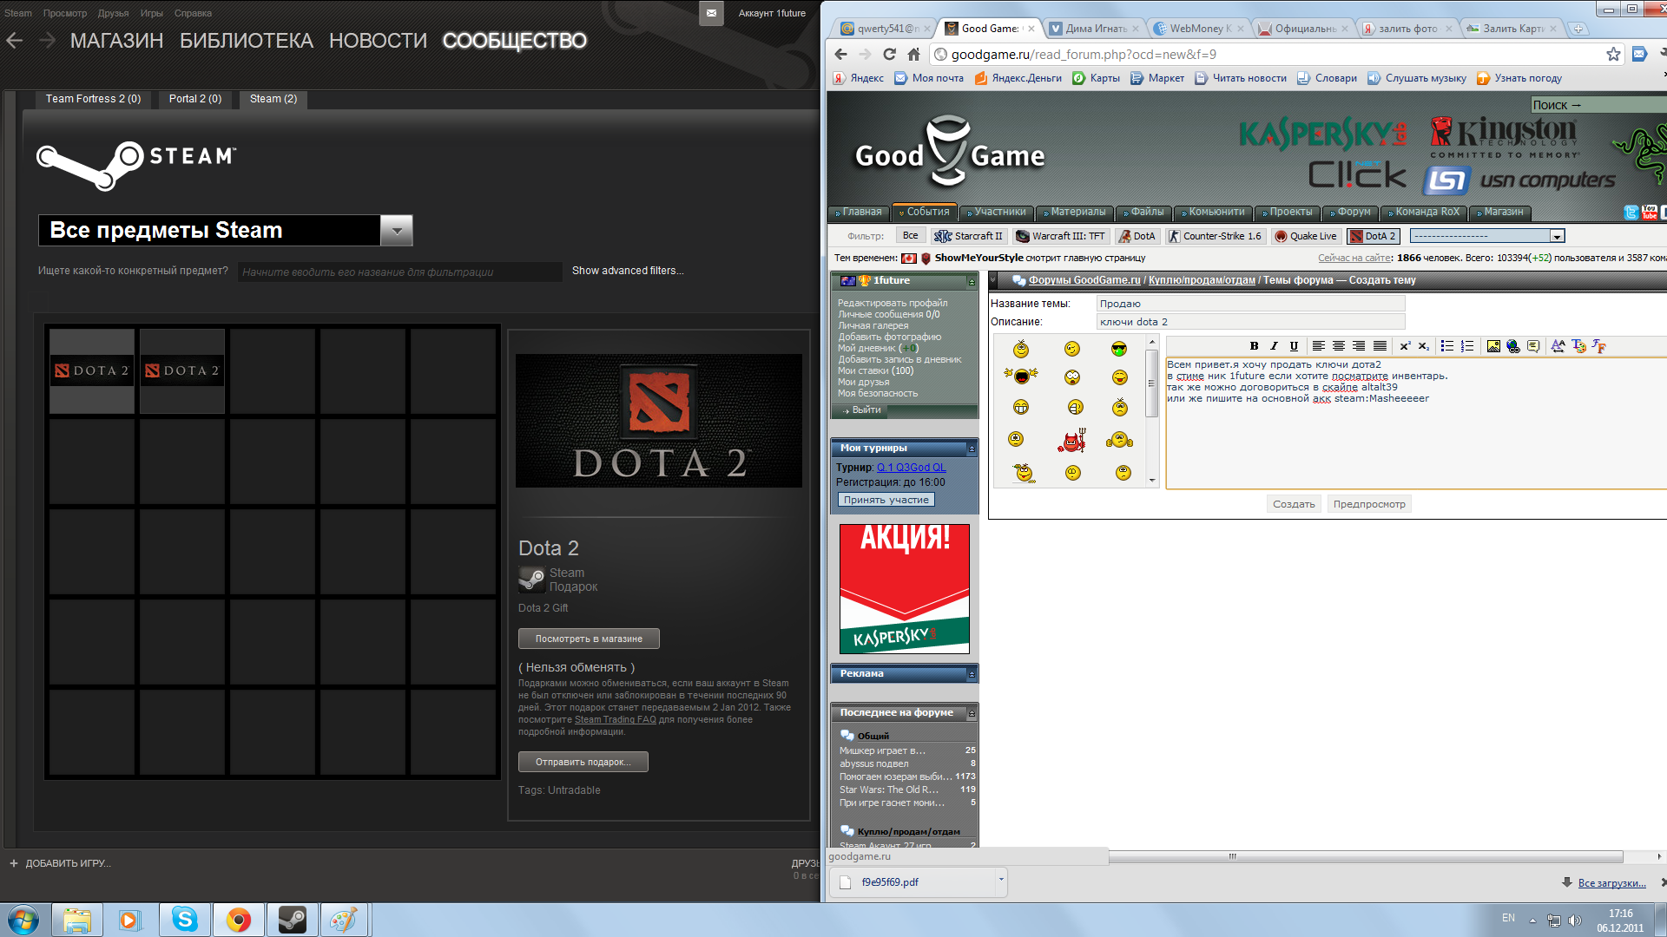Insert image icon in editor toolbar
Image resolution: width=1667 pixels, height=937 pixels.
click(1493, 346)
